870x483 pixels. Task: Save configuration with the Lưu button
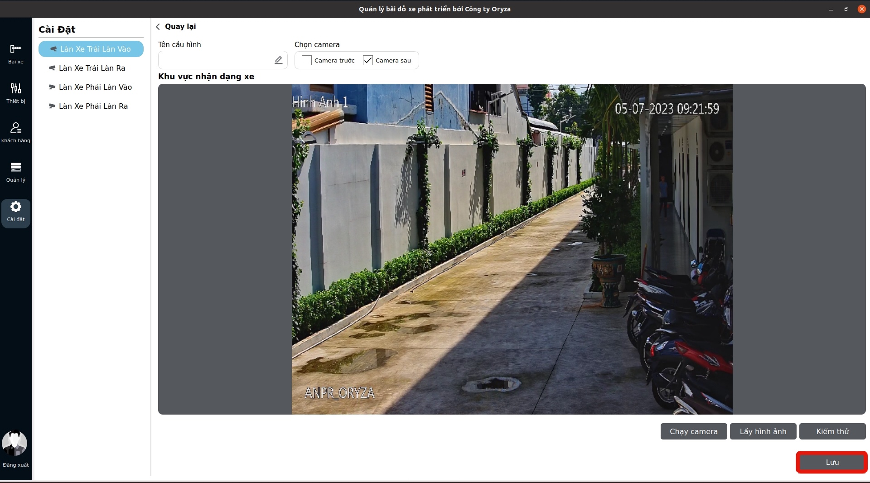(x=832, y=462)
